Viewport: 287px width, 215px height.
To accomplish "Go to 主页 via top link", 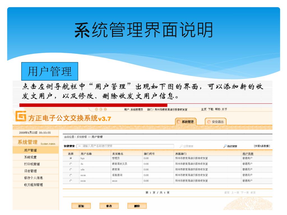I will (x=204, y=109).
